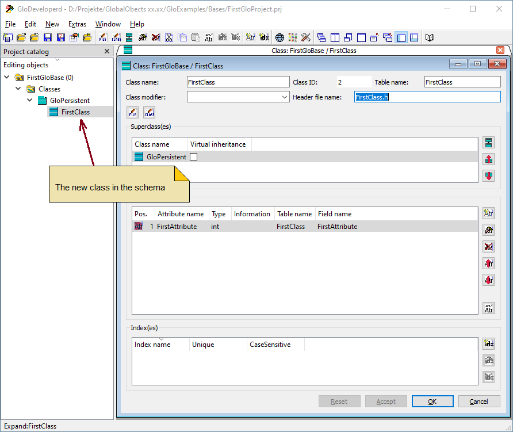Click the scissors cut icon in the main toolbar
This screenshot has width=513, height=432.
[169, 37]
